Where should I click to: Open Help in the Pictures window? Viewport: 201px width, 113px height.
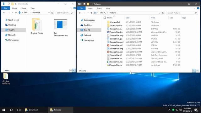point(198,8)
